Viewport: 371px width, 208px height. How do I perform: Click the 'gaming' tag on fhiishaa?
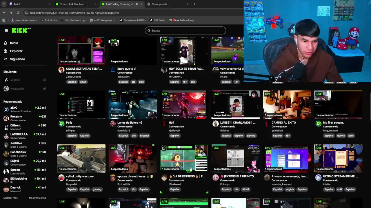(251, 136)
